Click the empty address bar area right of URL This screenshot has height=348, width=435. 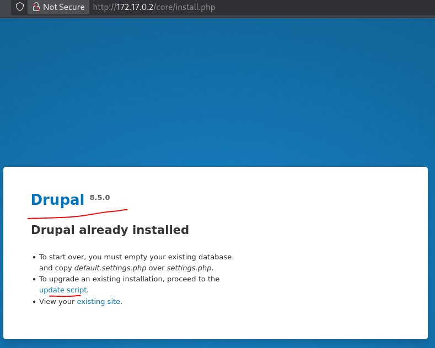331,7
